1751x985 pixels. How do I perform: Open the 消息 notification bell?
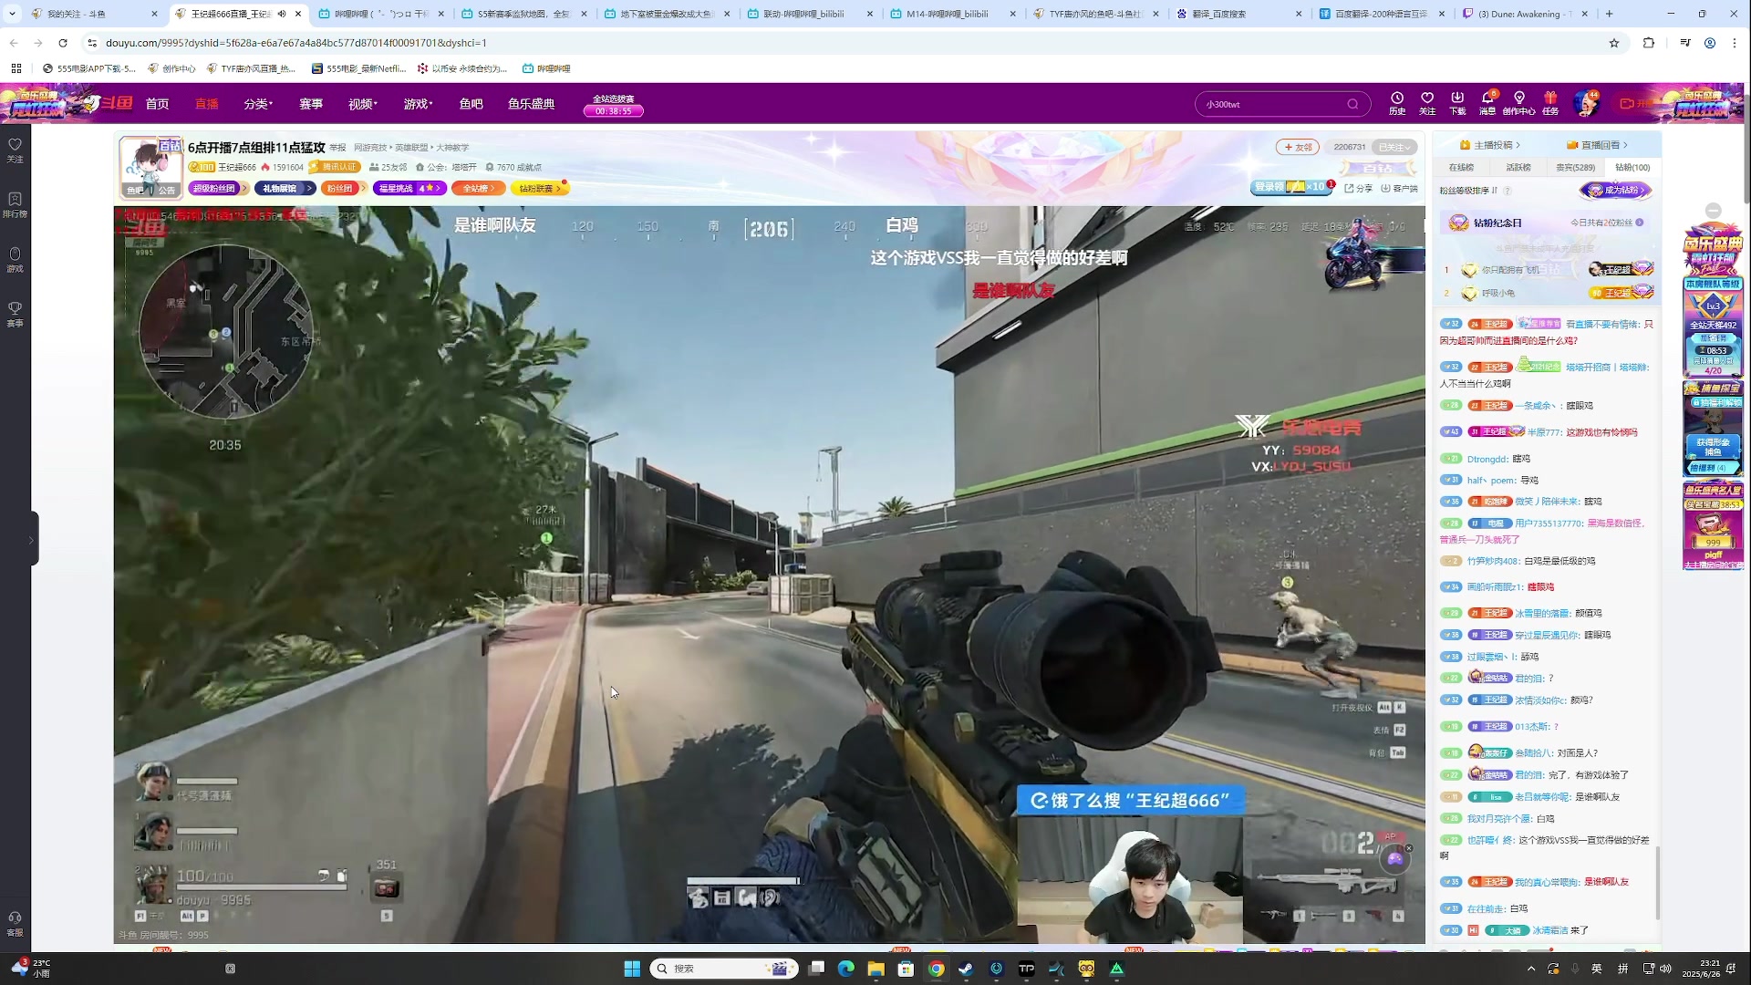point(1487,102)
